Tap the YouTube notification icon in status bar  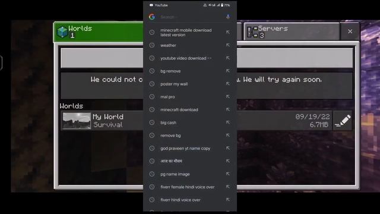coord(151,5)
